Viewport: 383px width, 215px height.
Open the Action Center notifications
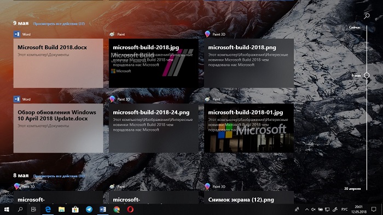[x=374, y=209]
